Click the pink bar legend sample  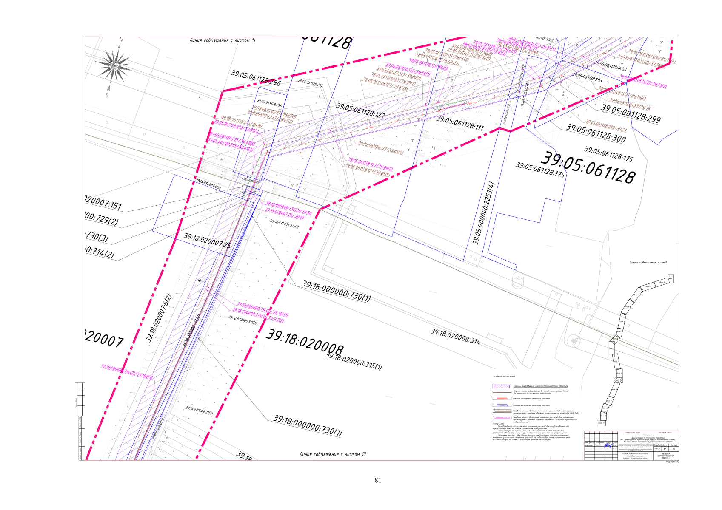pyautogui.click(x=502, y=399)
